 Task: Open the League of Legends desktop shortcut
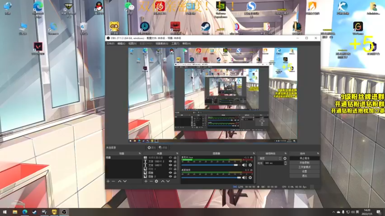(x=297, y=27)
